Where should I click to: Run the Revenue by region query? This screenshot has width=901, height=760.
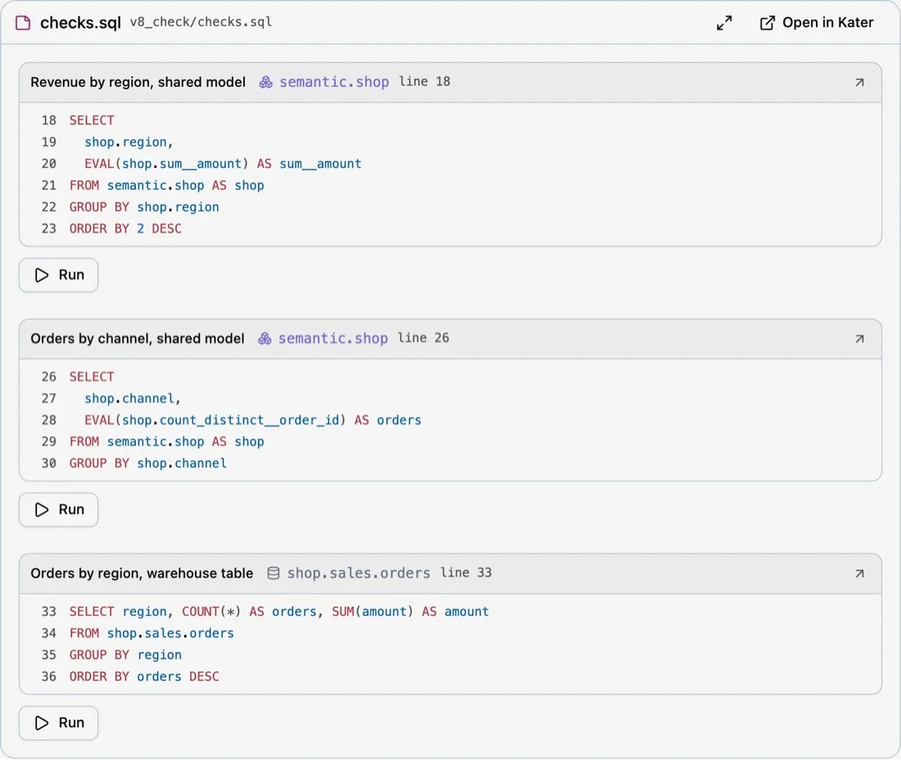click(59, 275)
